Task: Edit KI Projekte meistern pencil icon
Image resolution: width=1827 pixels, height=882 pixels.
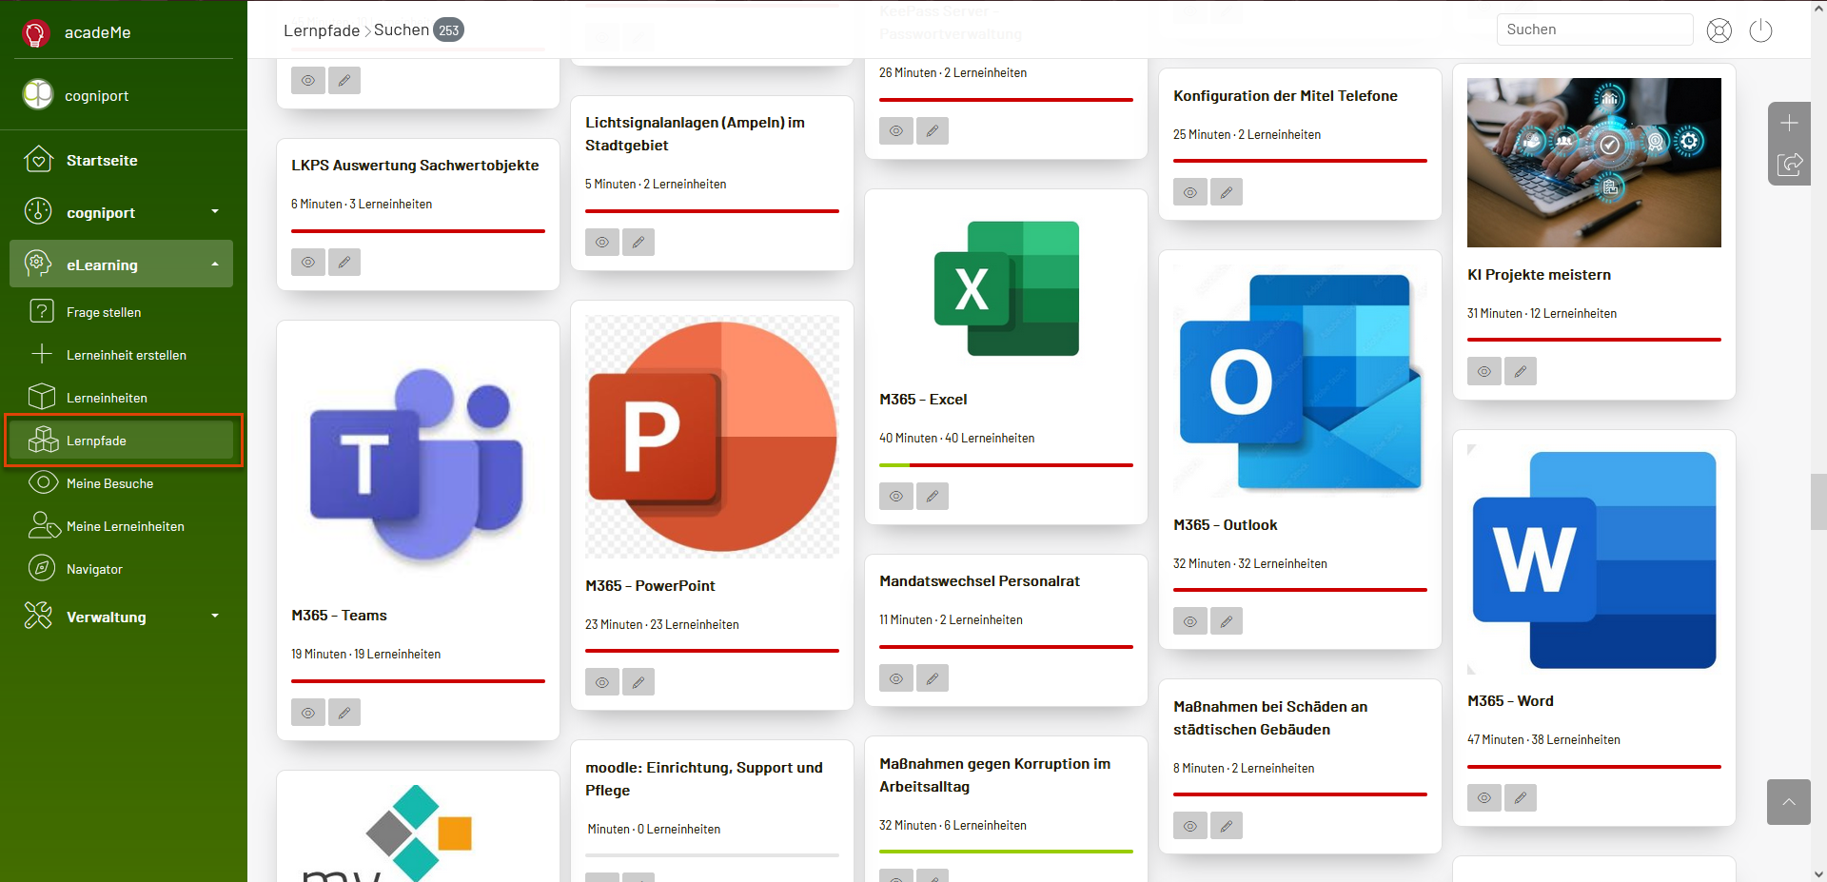Action: 1521,371
